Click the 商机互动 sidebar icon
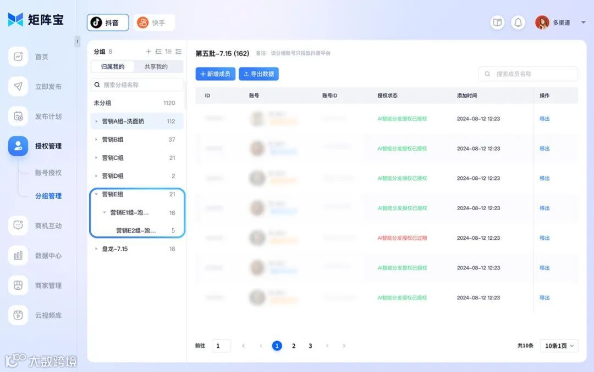594x372 pixels. [x=18, y=226]
